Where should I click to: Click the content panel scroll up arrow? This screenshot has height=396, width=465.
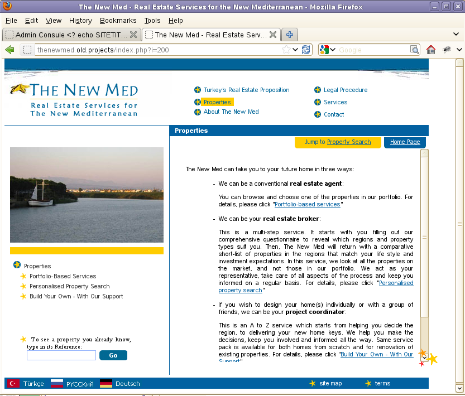(x=424, y=153)
